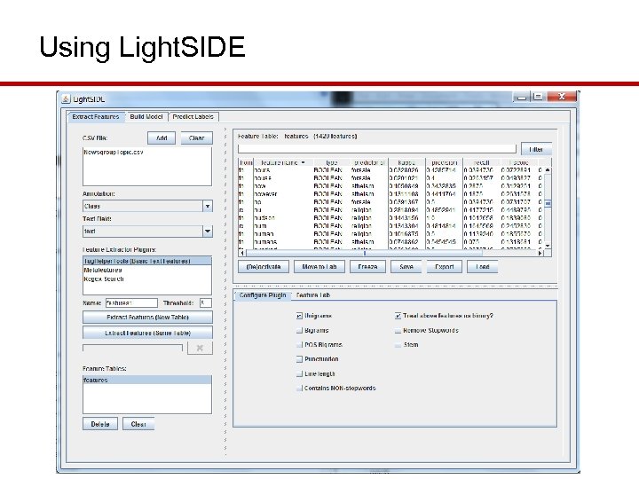This screenshot has width=639, height=479.
Task: Click the X remove button beside the empty field
Action: pos(200,348)
